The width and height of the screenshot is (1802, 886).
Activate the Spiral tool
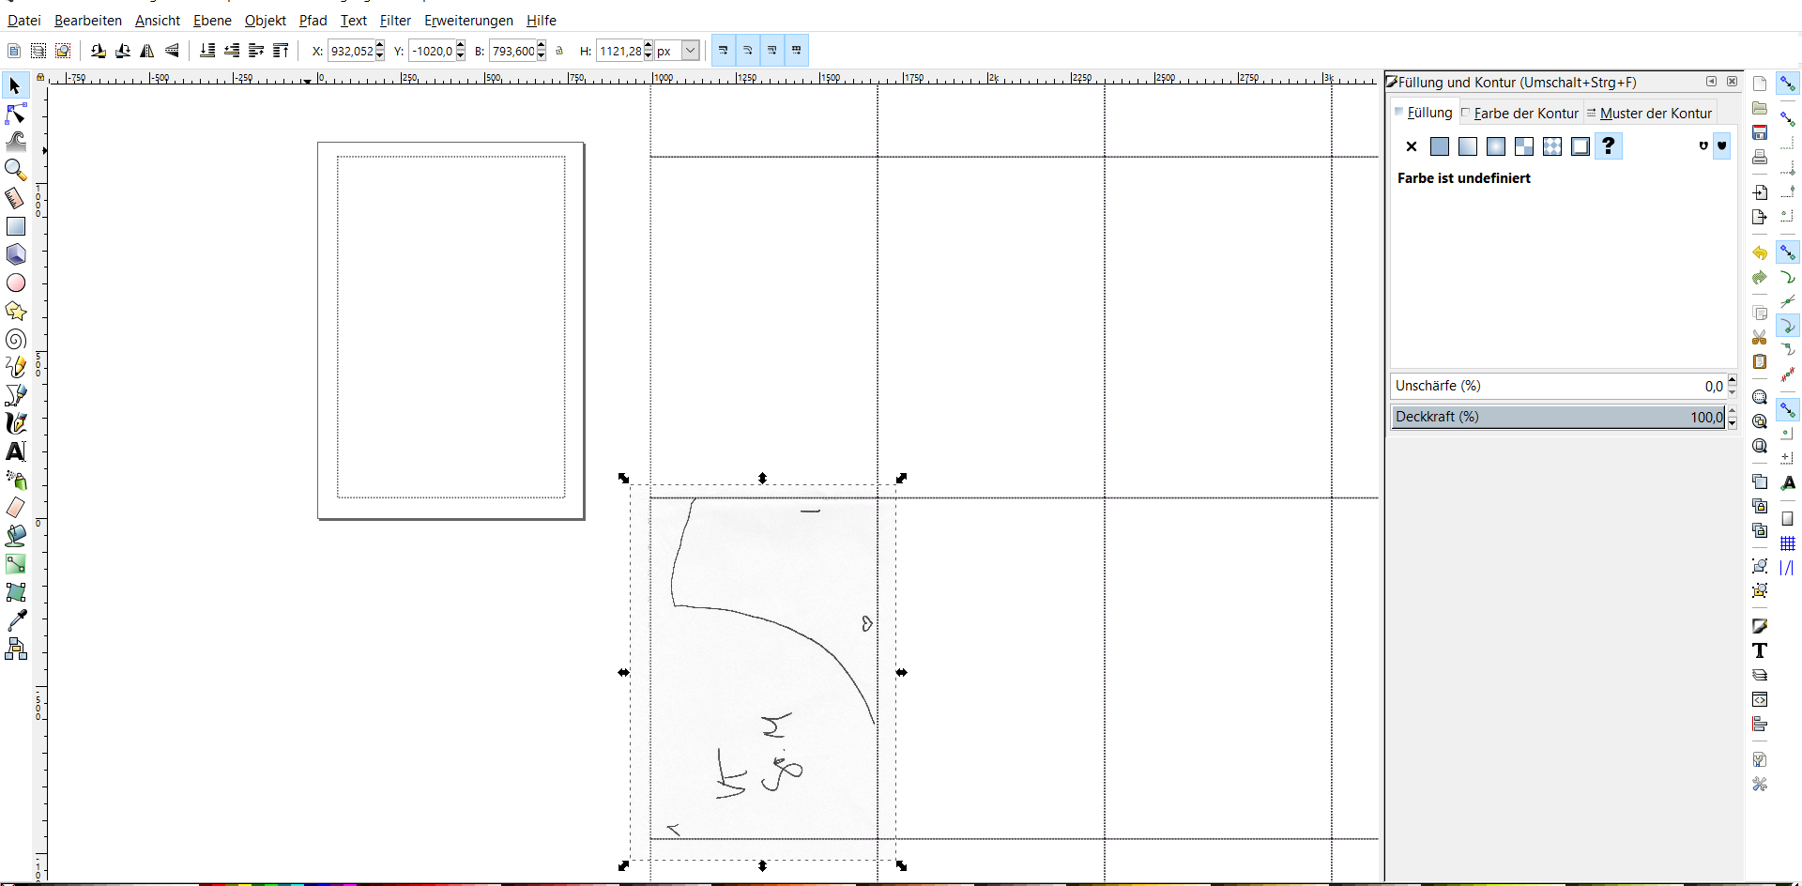coord(16,339)
